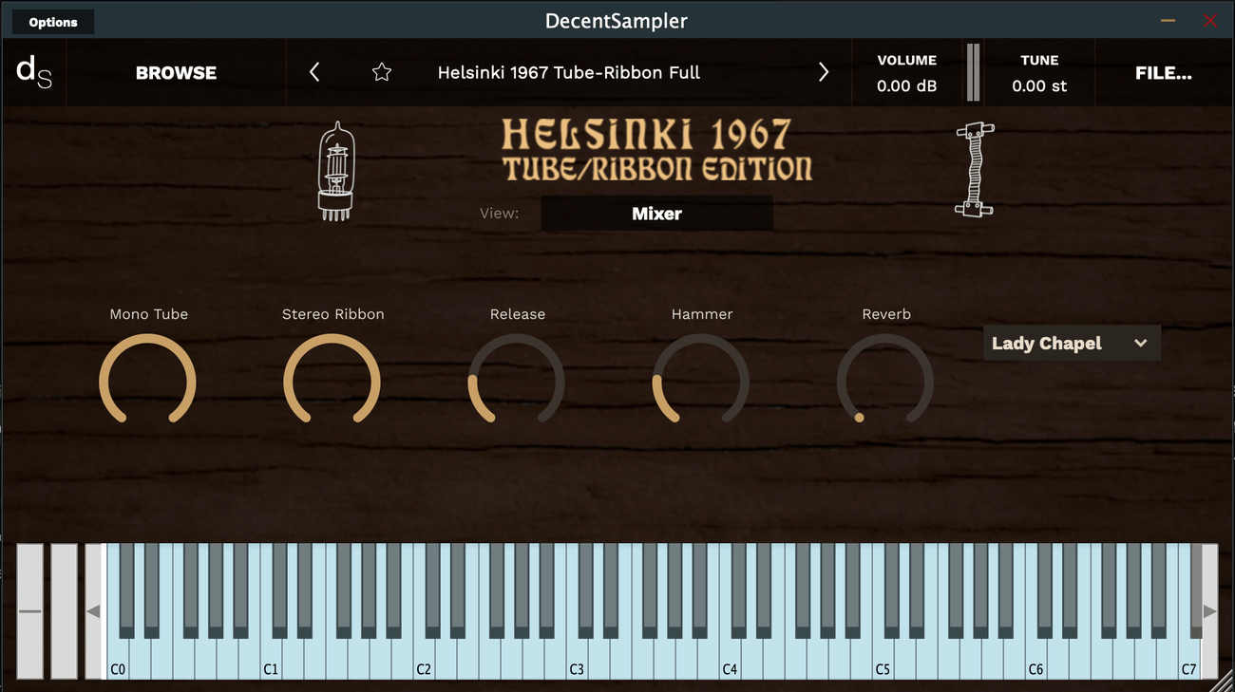Play the C5 key on the keyboard

[x=882, y=658]
